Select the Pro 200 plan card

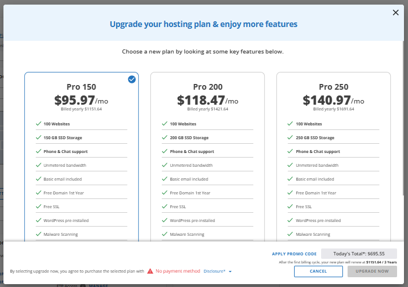click(207, 157)
